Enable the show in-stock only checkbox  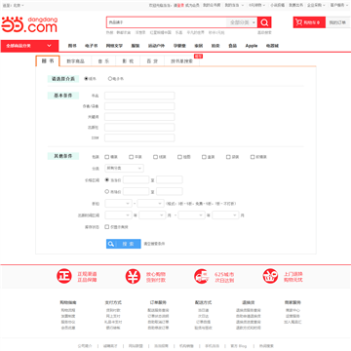(x=106, y=227)
